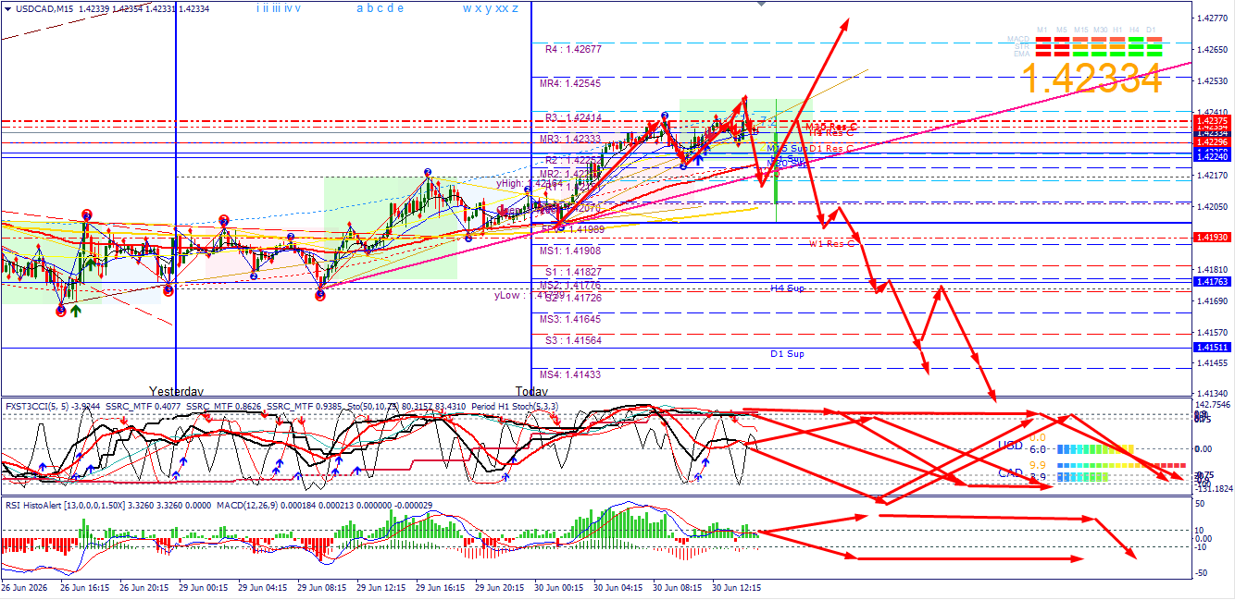Image resolution: width=1235 pixels, height=600 pixels.
Task: Click the S1 : 1.41827 pivot label
Action: 574,272
